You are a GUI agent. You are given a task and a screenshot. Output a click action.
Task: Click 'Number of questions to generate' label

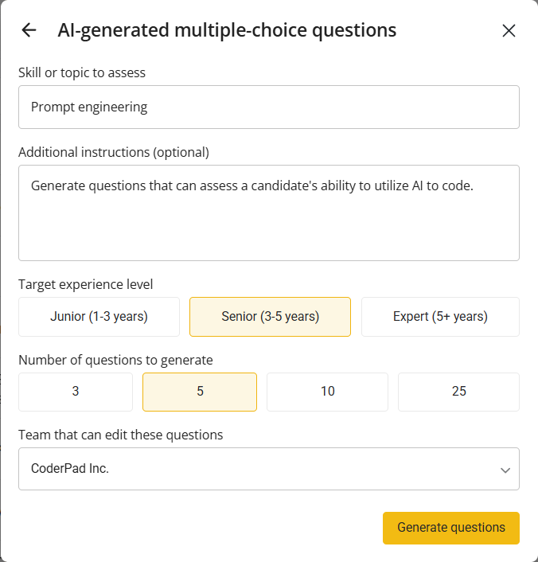pos(115,360)
